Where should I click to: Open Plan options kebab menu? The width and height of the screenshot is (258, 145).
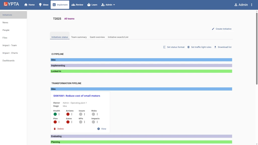point(59,122)
